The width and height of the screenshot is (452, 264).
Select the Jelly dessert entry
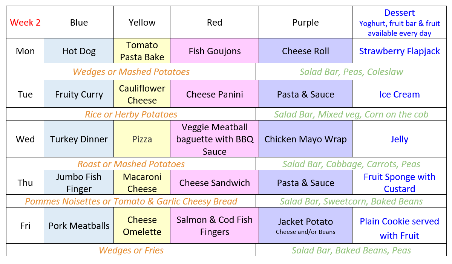399,139
